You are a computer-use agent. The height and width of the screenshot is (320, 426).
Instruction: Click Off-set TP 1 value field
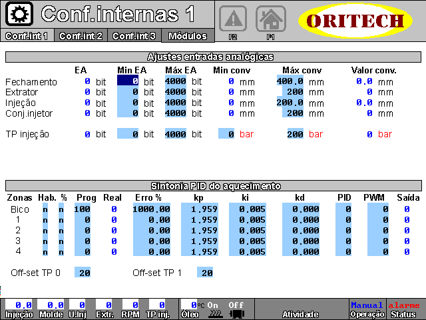(x=205, y=273)
